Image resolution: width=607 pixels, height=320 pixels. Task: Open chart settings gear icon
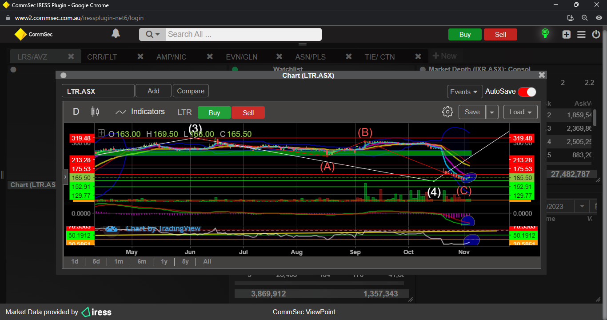pyautogui.click(x=447, y=112)
